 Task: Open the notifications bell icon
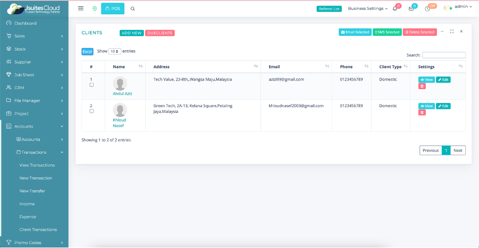point(395,9)
